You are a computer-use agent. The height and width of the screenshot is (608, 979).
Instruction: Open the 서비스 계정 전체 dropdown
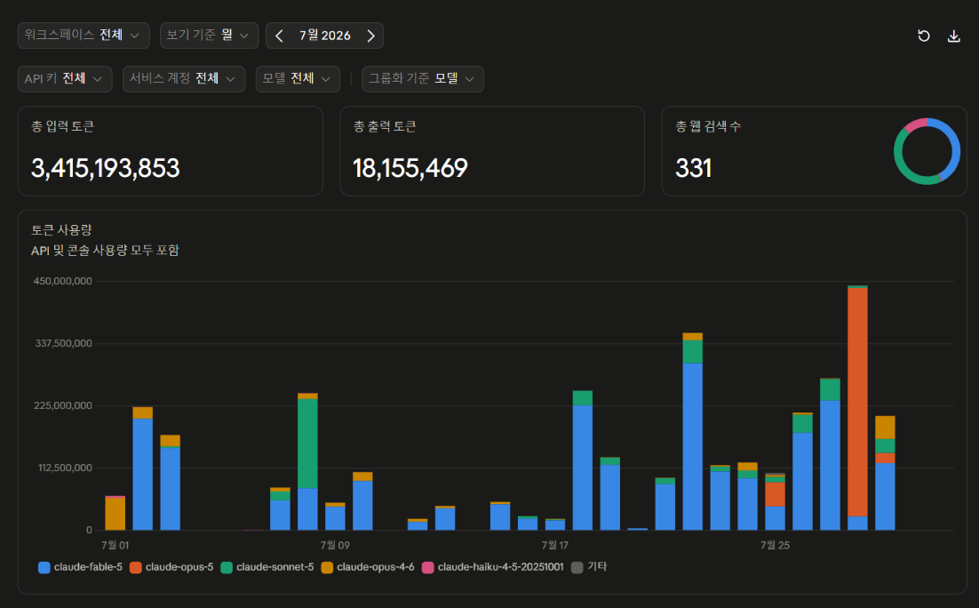(184, 79)
